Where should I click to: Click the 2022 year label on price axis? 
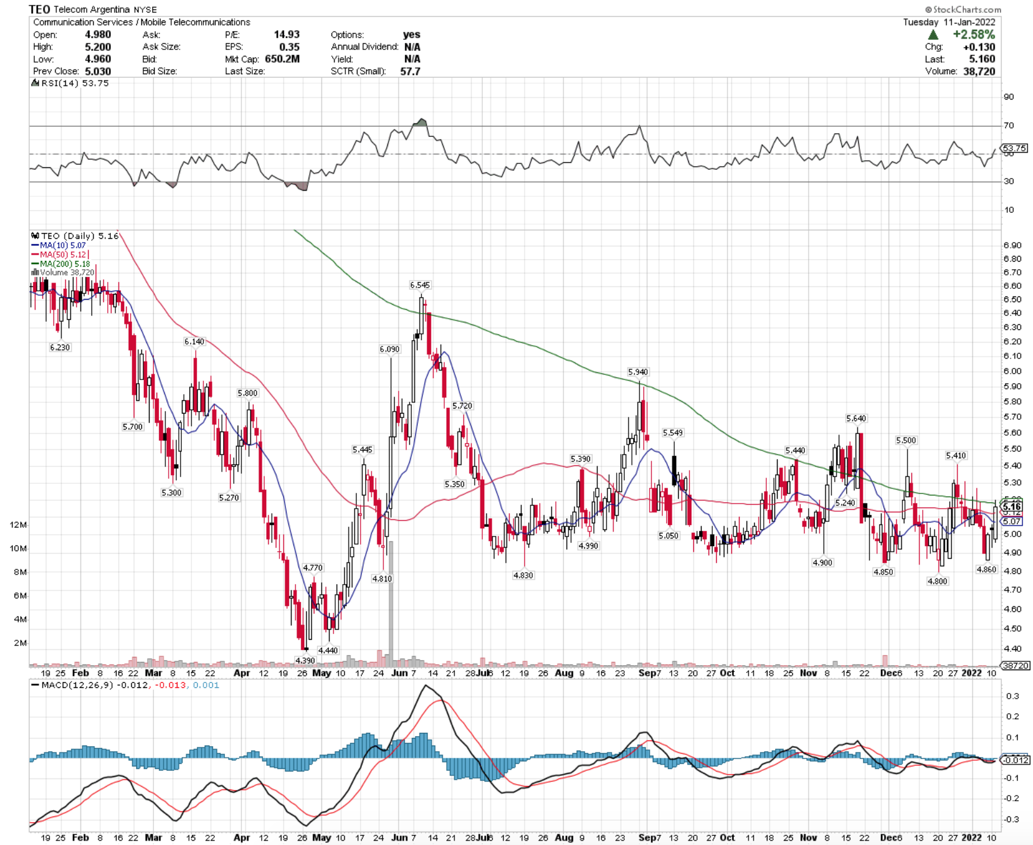tap(971, 673)
